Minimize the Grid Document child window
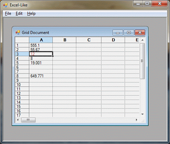Image resolution: width=170 pixels, height=144 pixels. click(118, 33)
